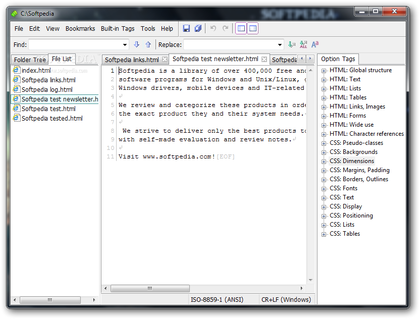Close the Softpedia links.html tab
This screenshot has width=420, height=319.
pos(165,60)
